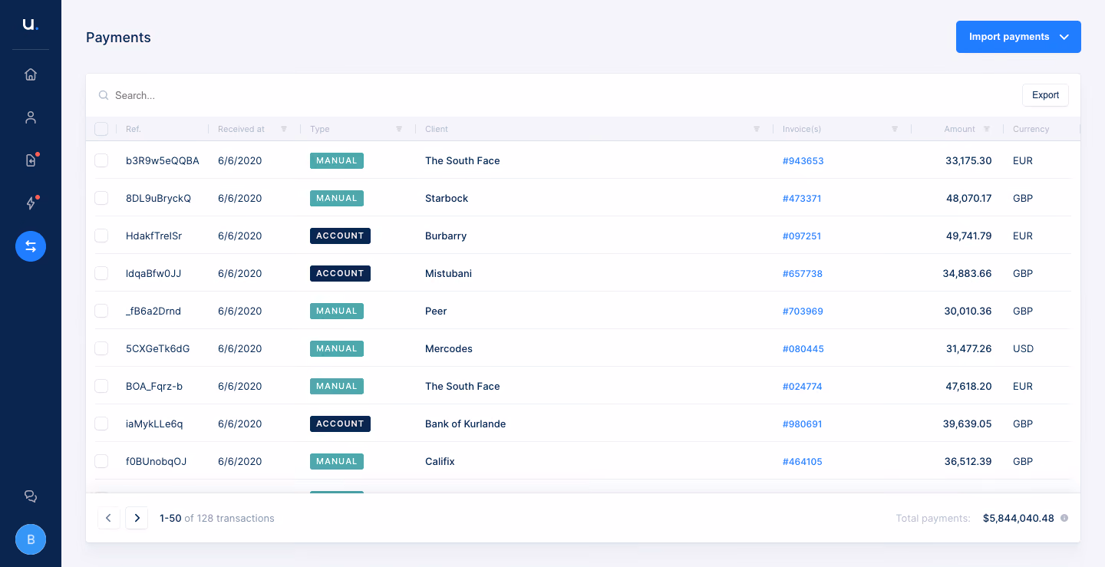Click the app logo at top of sidebar

click(30, 25)
